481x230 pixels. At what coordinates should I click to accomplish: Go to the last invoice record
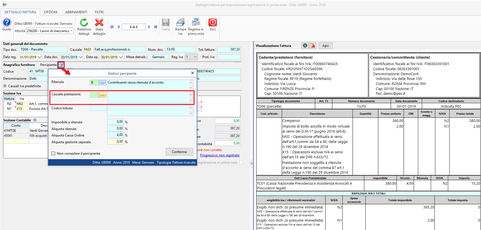click(x=156, y=27)
